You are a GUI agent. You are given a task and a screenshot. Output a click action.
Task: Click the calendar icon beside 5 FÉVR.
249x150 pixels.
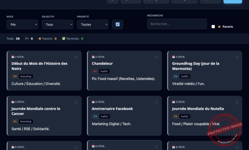point(174,102)
